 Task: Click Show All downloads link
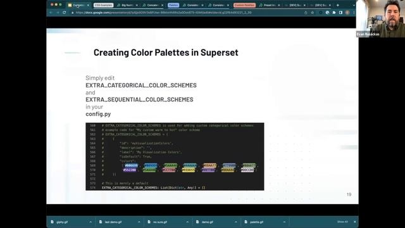pos(342,222)
